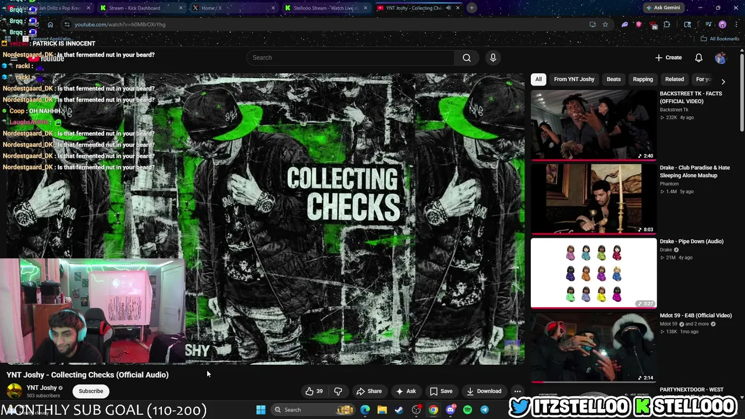Click the YouTube search input field

(x=351, y=58)
